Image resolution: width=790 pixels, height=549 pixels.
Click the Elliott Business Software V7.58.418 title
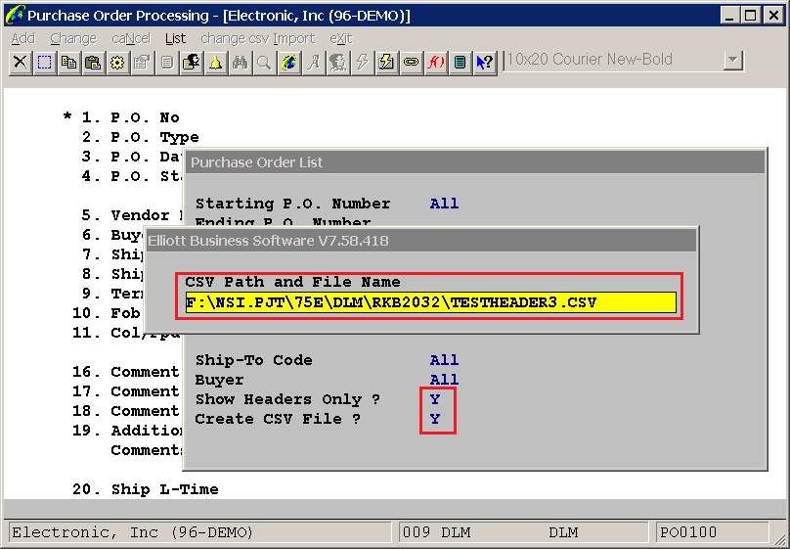(420, 241)
